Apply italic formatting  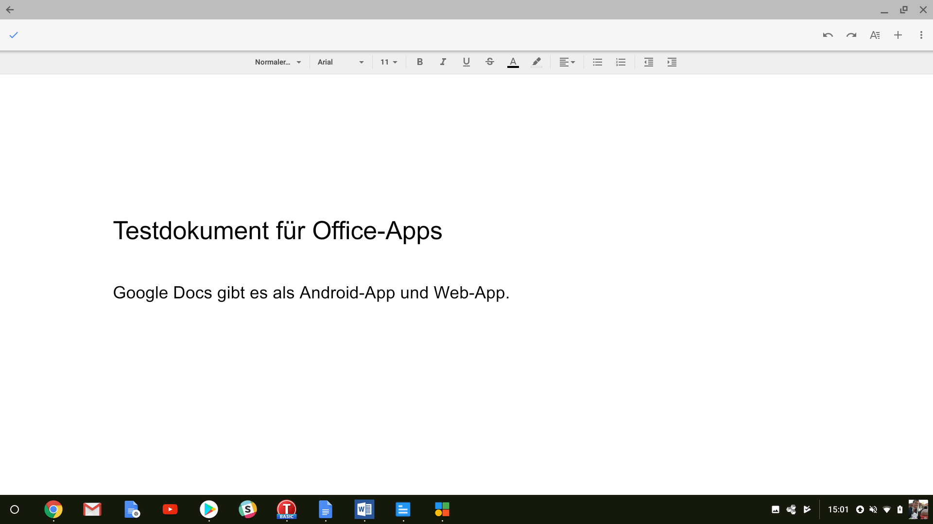click(x=443, y=62)
